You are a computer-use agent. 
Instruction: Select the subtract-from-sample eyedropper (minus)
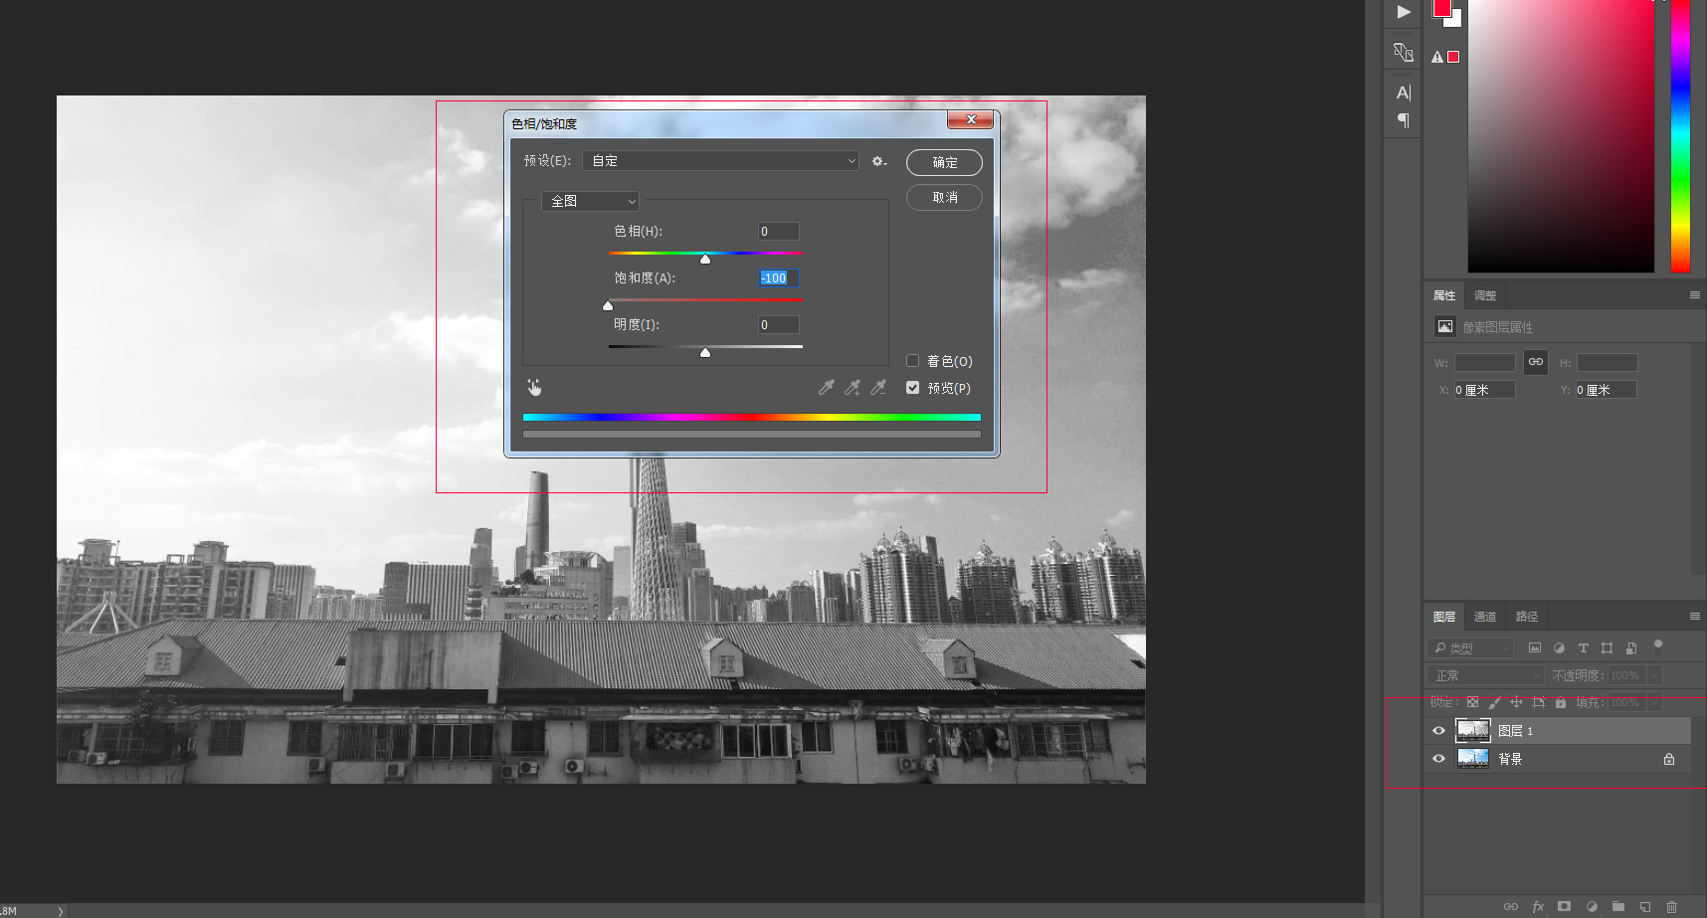point(878,388)
